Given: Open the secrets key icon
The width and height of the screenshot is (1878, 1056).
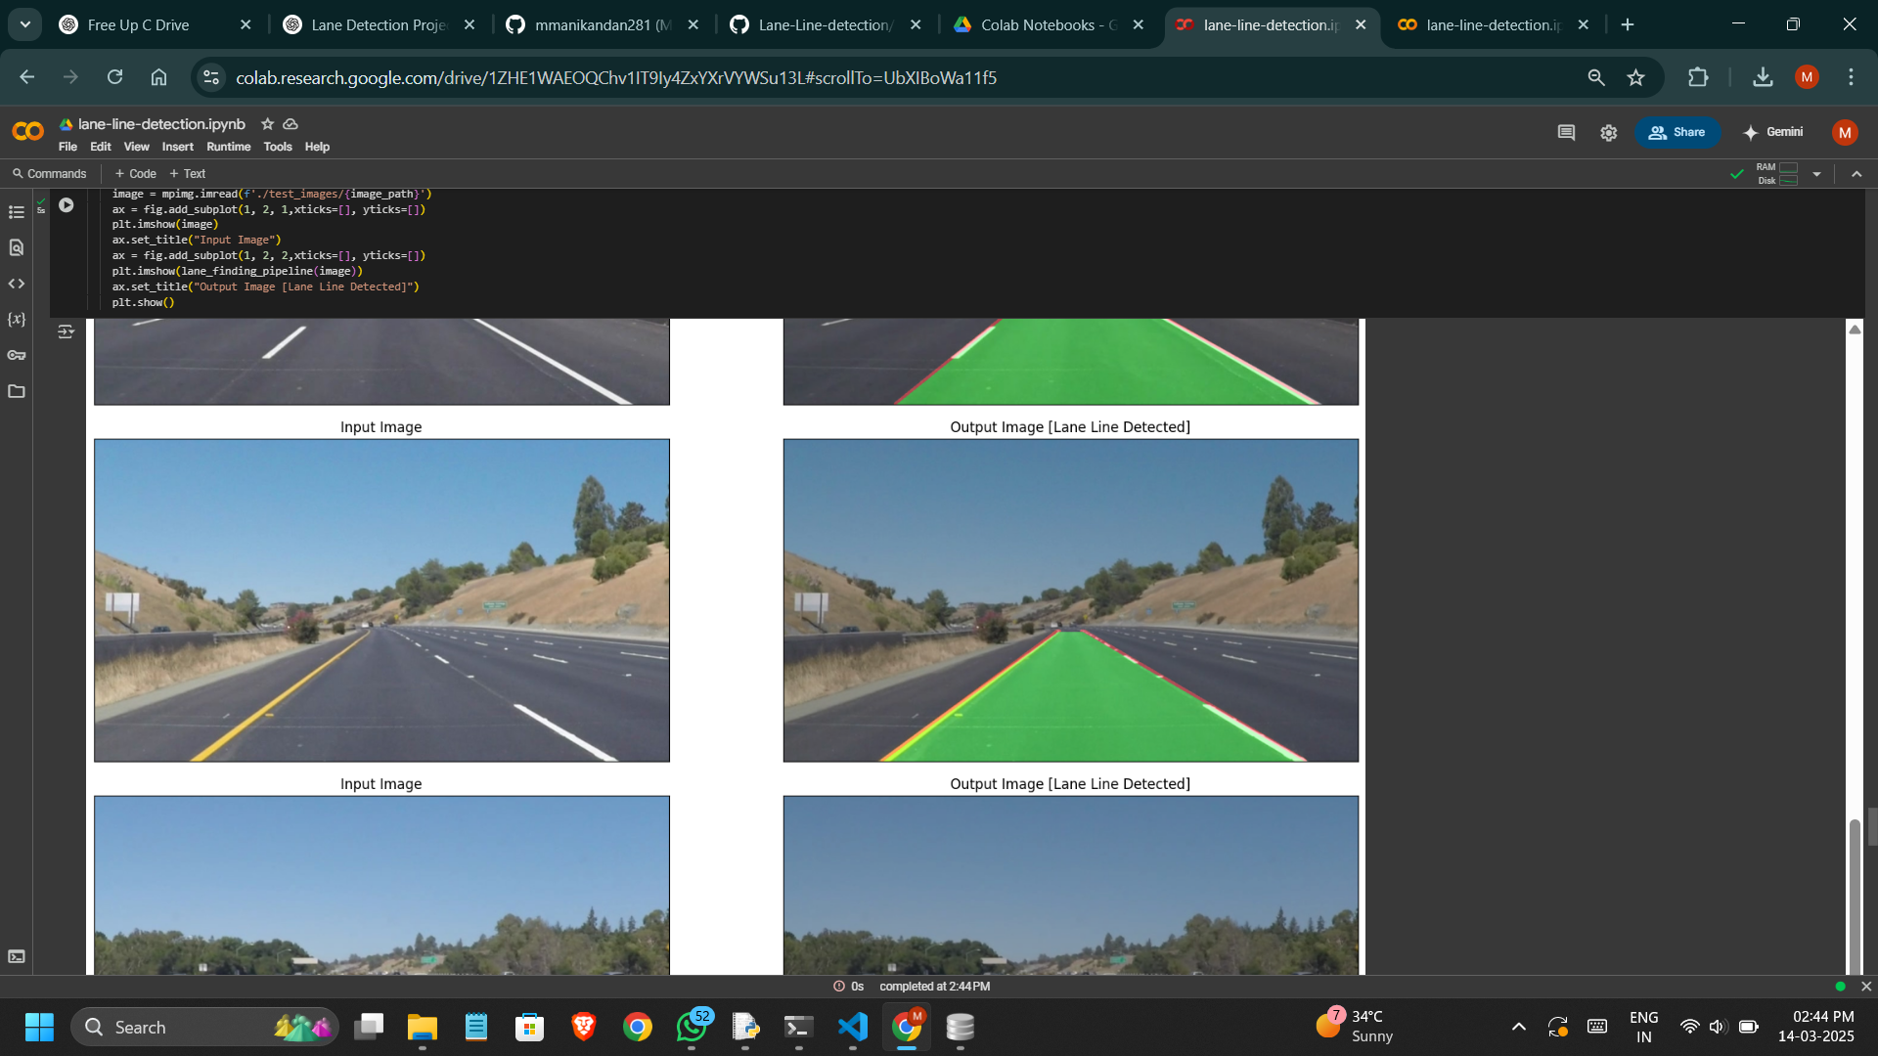Looking at the screenshot, I should click(x=17, y=355).
